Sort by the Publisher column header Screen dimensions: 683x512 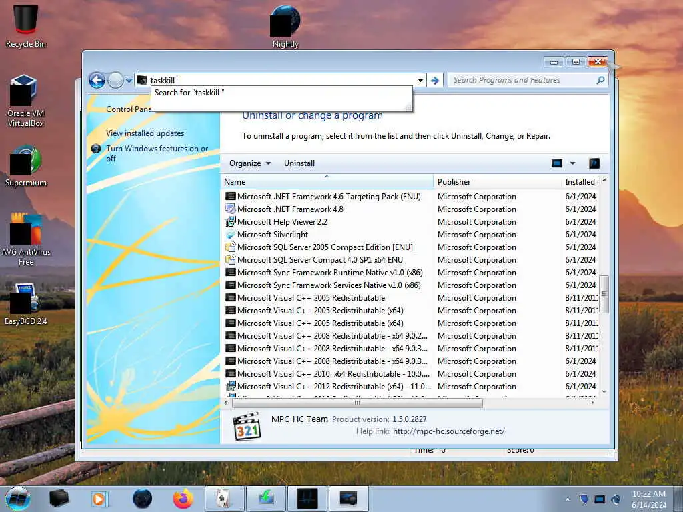(x=497, y=182)
